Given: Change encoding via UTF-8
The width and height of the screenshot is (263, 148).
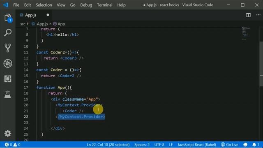Looking at the screenshot, I should pyautogui.click(x=159, y=145).
